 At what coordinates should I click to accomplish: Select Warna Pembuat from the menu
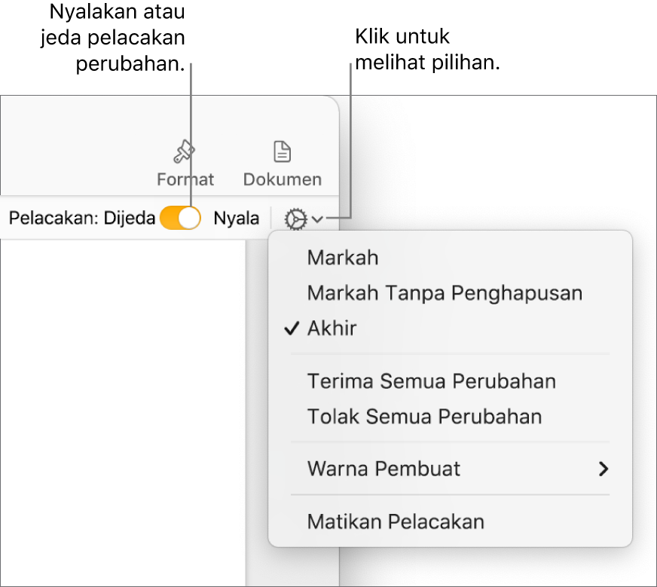(384, 469)
